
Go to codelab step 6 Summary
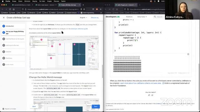(13, 58)
